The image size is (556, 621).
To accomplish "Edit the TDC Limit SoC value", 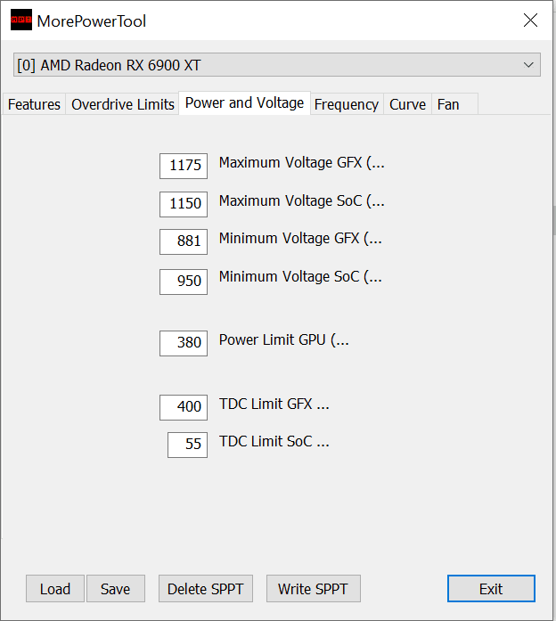I will click(187, 445).
